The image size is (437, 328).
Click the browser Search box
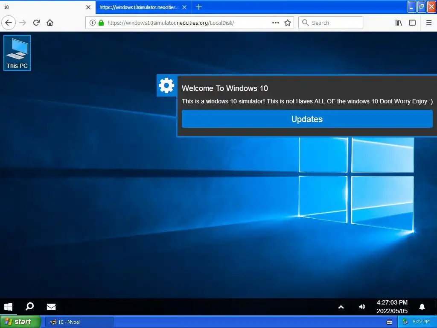(331, 23)
